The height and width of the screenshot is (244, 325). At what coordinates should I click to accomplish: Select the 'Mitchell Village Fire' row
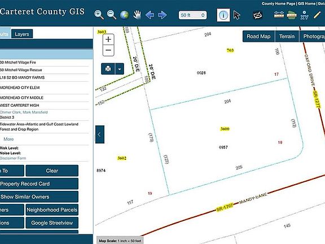[x=44, y=63]
